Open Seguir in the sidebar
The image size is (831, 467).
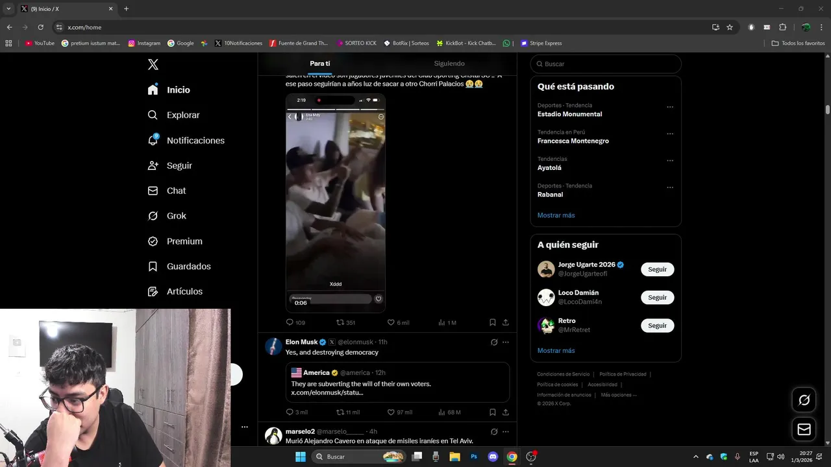coord(169,165)
